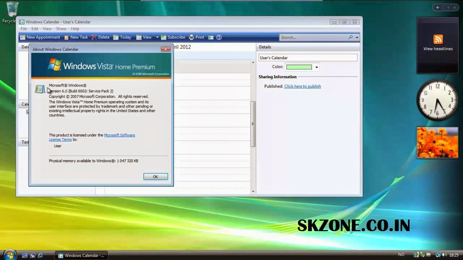Screen dimensions: 463x260
Task: Click Version 6.0 Build 6002 text
Action: point(81,91)
